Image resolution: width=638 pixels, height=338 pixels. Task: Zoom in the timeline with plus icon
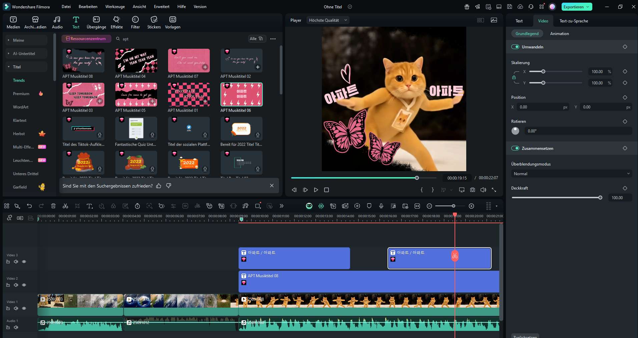pos(471,206)
